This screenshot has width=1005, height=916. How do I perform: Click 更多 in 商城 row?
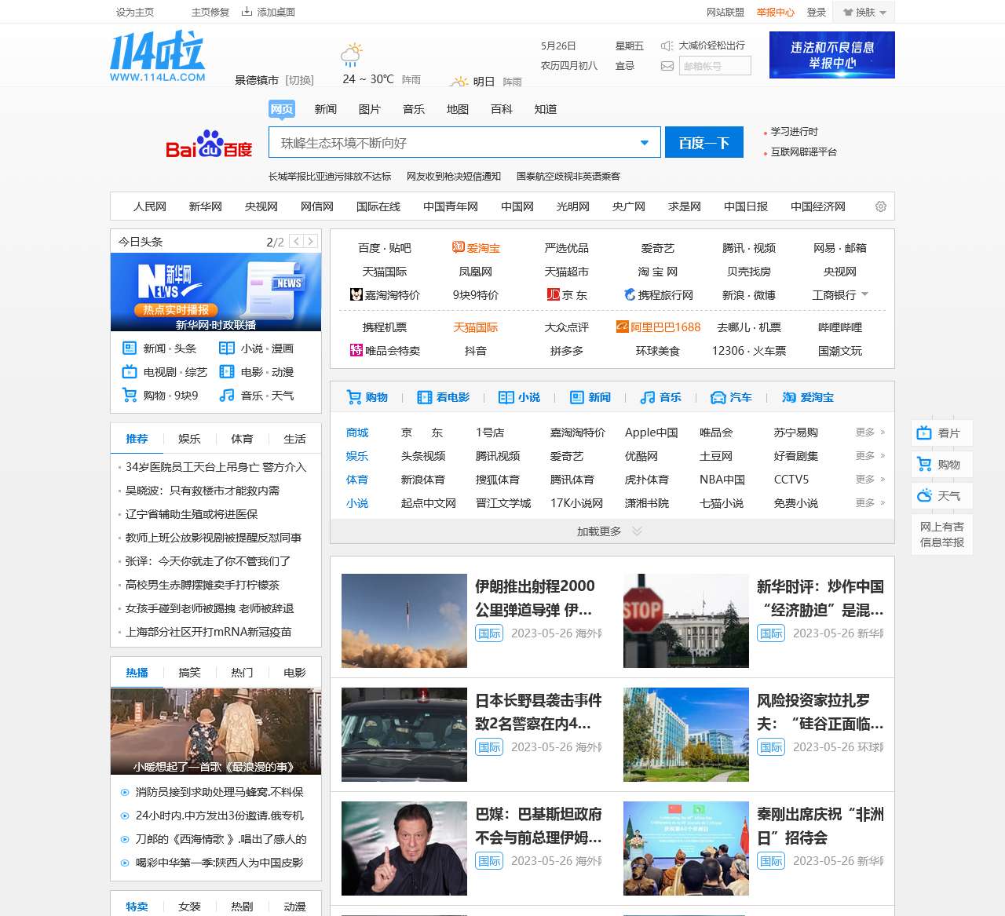(870, 432)
